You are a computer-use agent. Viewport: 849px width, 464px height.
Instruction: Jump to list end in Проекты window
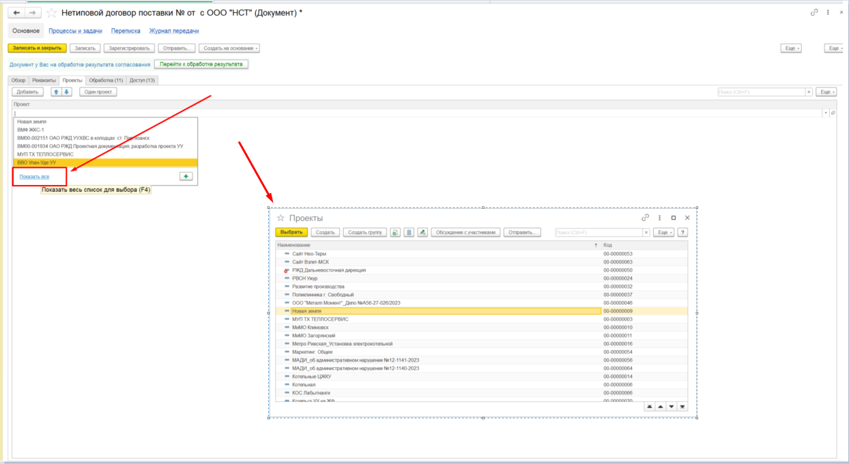[682, 407]
